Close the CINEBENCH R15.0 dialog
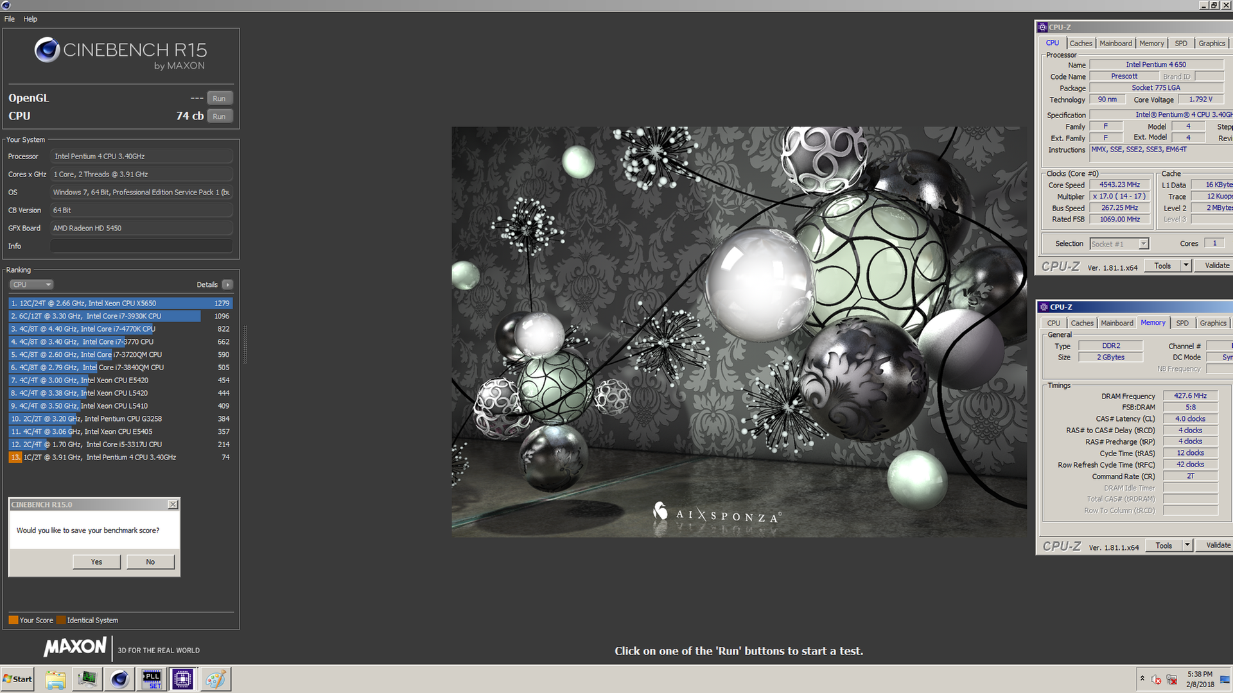This screenshot has width=1233, height=693. pyautogui.click(x=173, y=504)
